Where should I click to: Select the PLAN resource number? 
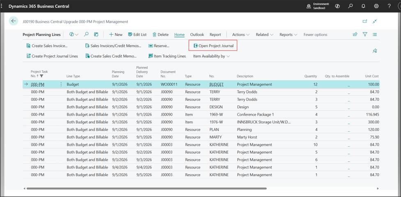tap(214, 130)
